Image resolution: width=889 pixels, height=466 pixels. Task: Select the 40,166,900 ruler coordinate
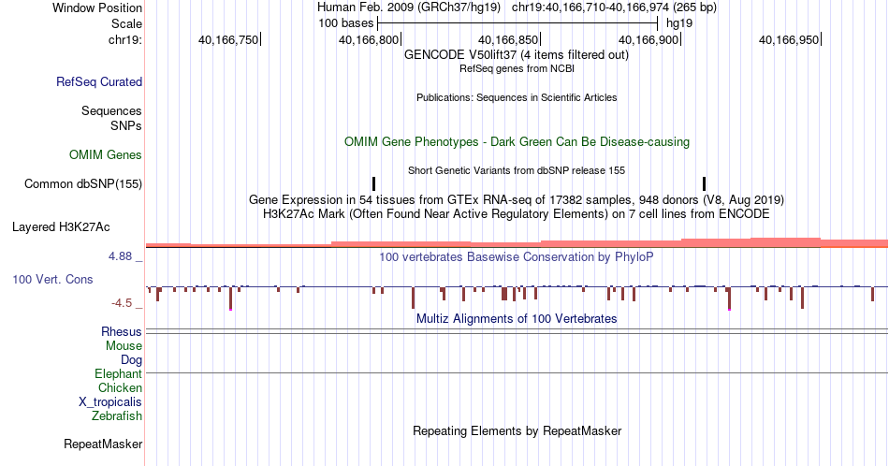point(649,39)
